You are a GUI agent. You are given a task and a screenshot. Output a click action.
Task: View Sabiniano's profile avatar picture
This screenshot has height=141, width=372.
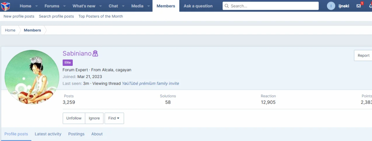point(32,77)
